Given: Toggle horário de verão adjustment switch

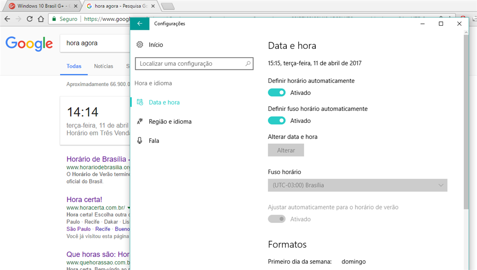Looking at the screenshot, I should point(277,219).
